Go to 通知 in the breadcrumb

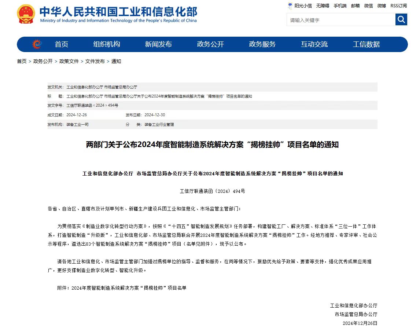click(116, 61)
